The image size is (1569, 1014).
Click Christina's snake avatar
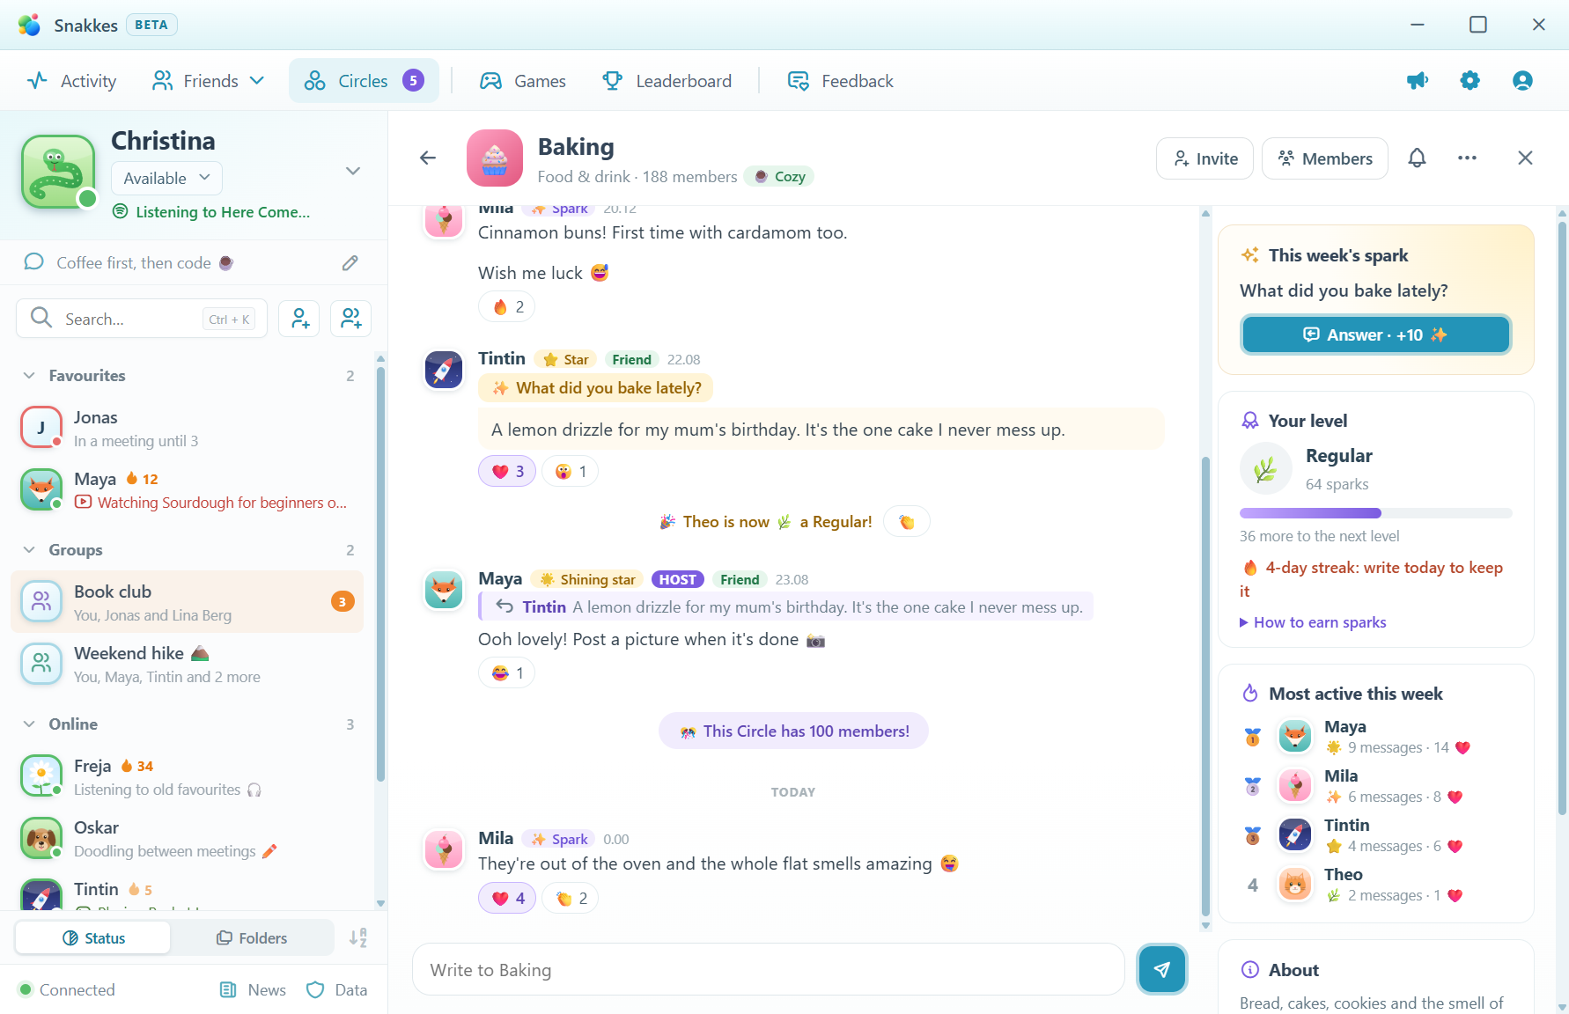[58, 172]
